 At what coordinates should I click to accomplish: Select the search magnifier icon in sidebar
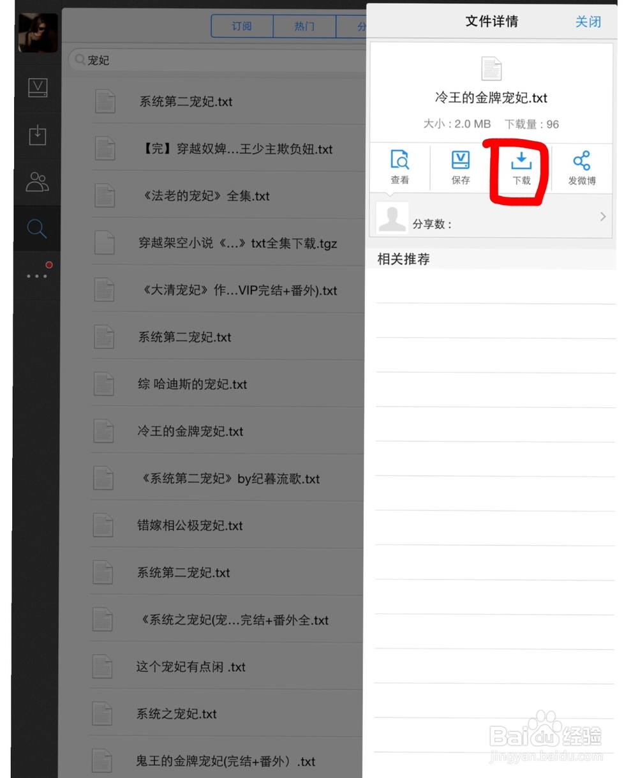pyautogui.click(x=37, y=228)
